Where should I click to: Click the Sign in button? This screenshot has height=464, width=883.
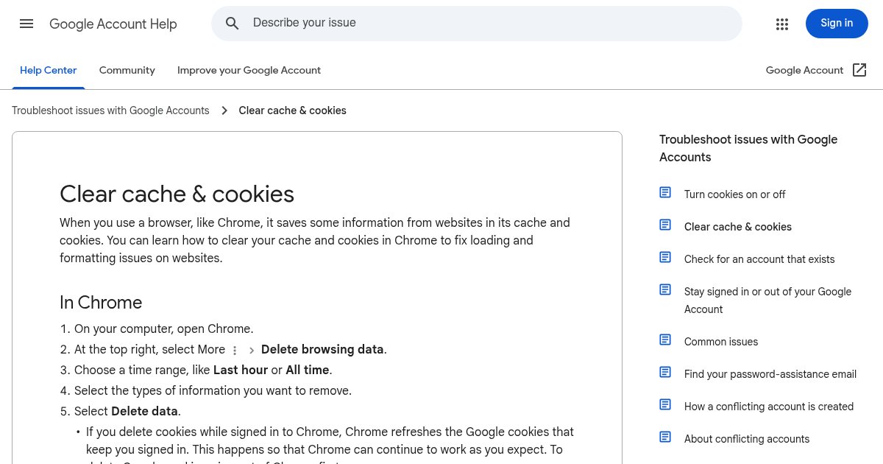[x=837, y=24]
